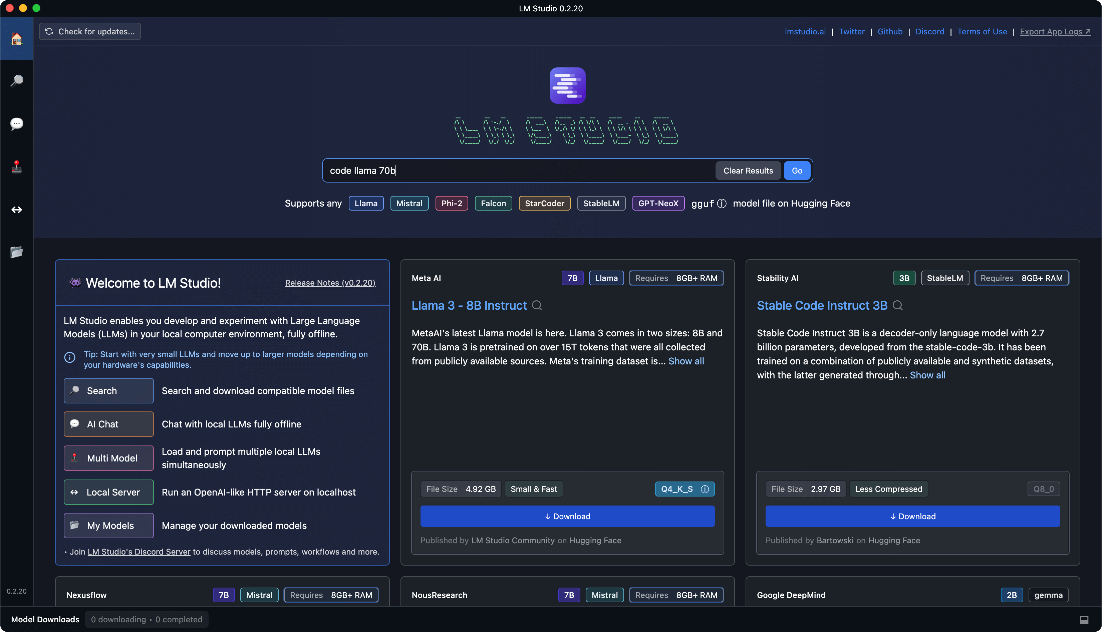1102x632 pixels.
Task: Click the magnifier next to Stable Code Instruct 3B
Action: (x=897, y=306)
